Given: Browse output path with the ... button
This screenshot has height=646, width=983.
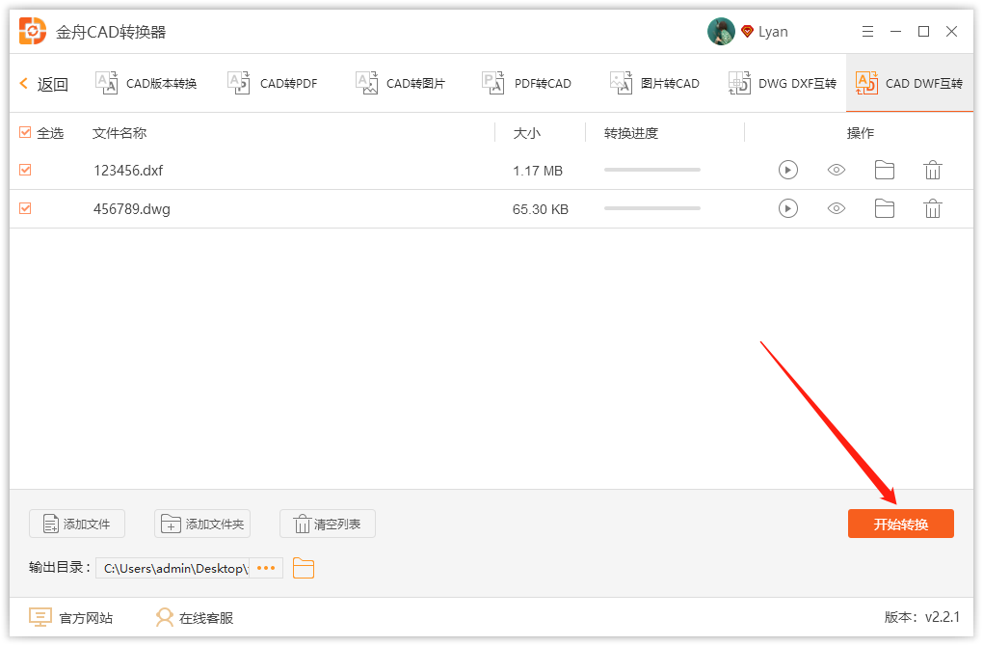Looking at the screenshot, I should pyautogui.click(x=266, y=568).
